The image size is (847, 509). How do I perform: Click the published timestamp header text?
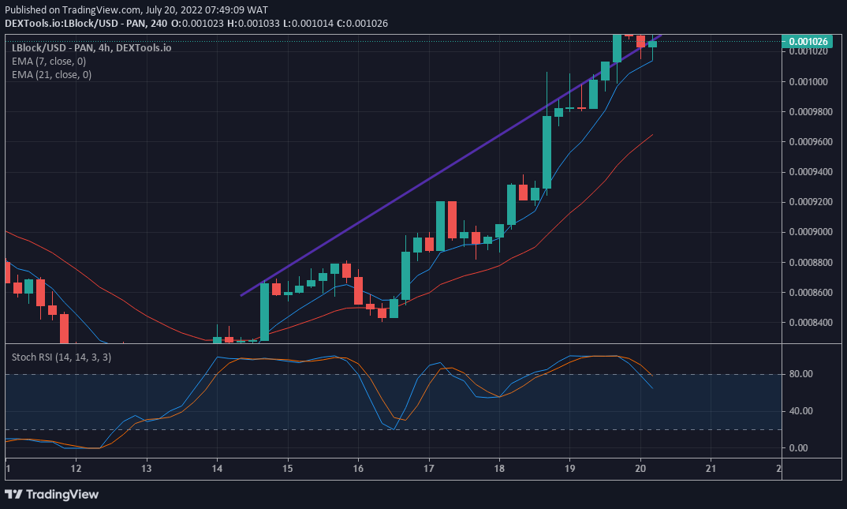(136, 9)
